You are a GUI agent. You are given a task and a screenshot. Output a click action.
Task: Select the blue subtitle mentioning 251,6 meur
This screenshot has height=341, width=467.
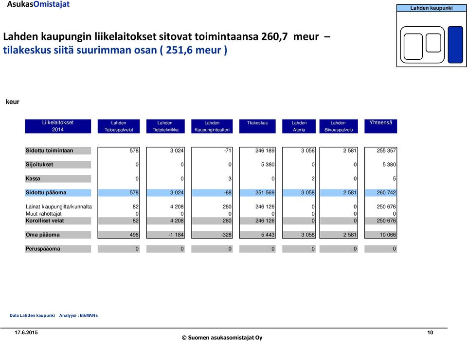pyautogui.click(x=115, y=50)
